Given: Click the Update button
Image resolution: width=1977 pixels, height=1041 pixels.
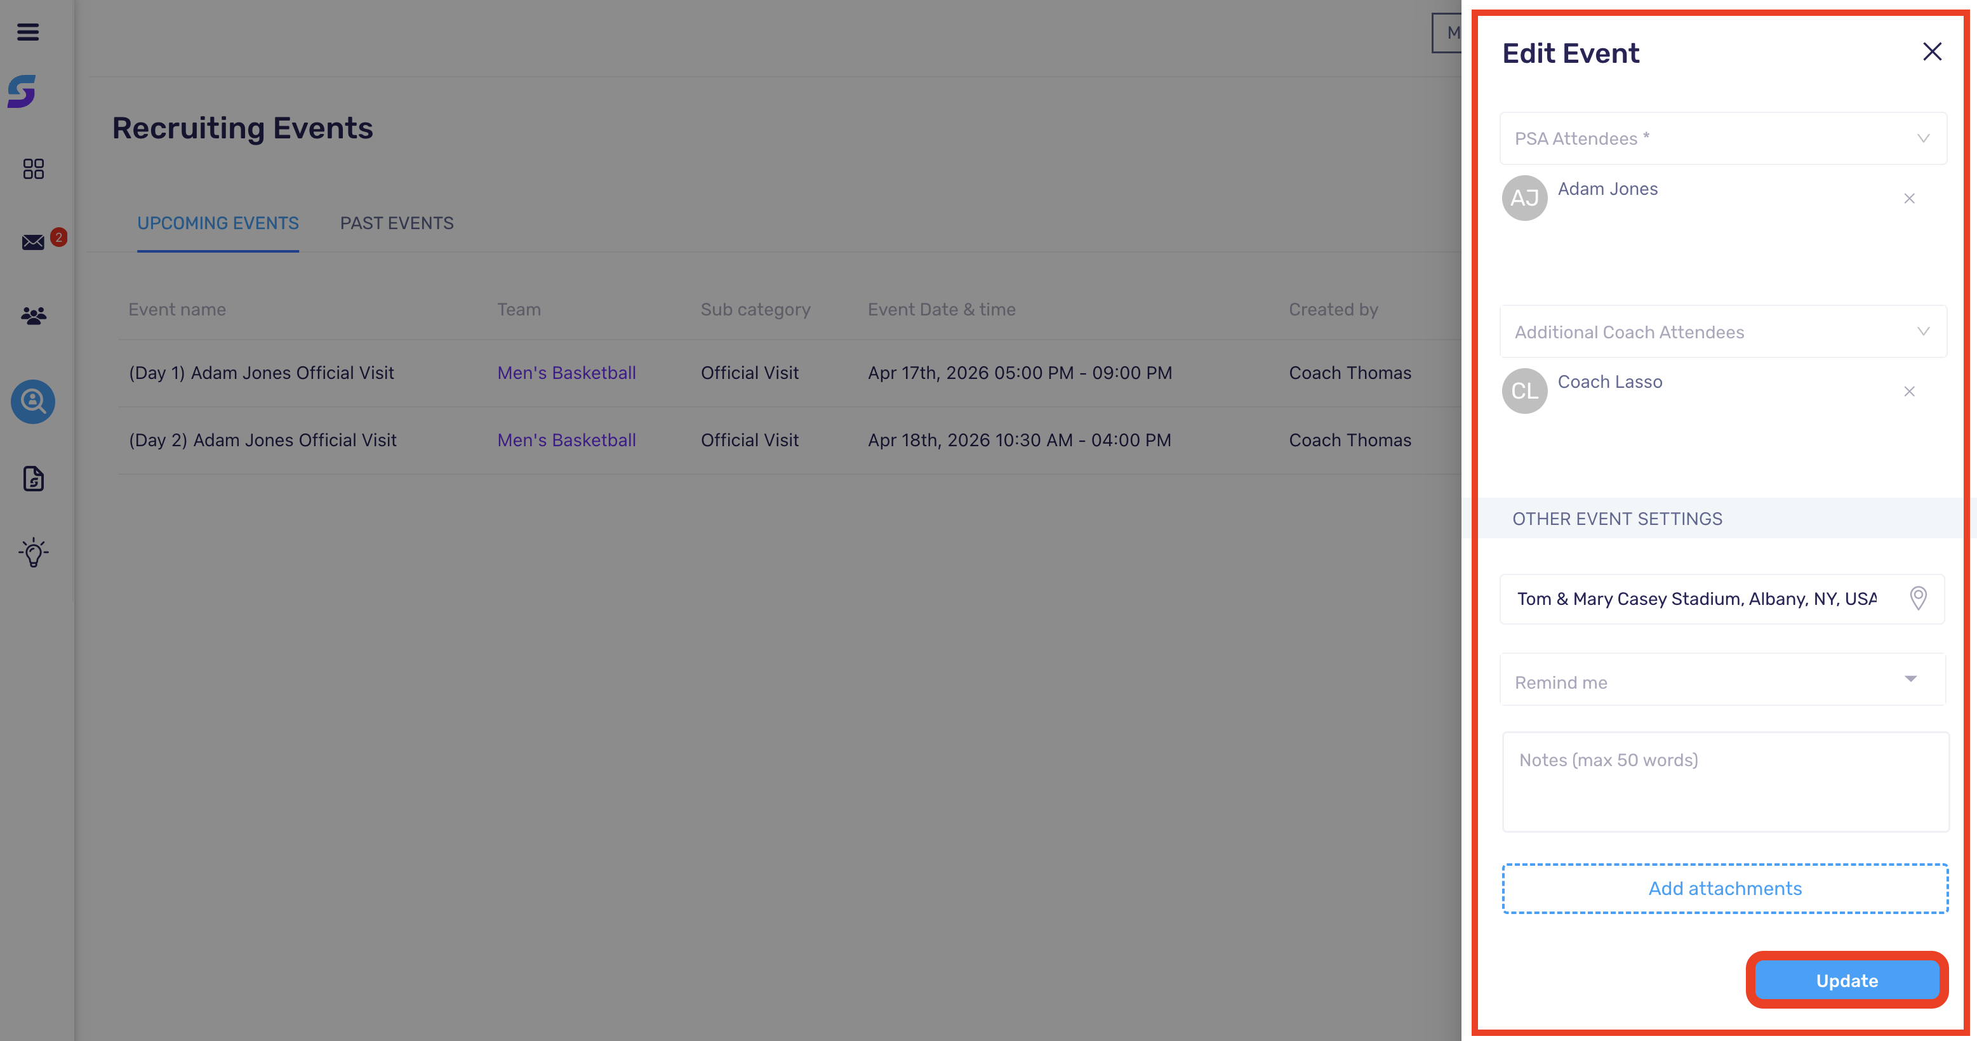Looking at the screenshot, I should [x=1846, y=981].
